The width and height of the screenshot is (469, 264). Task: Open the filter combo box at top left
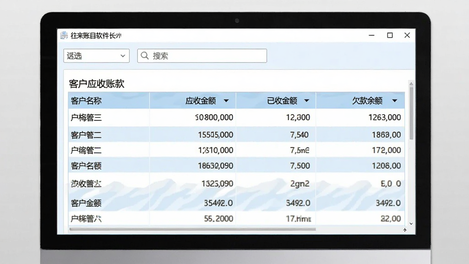(96, 55)
